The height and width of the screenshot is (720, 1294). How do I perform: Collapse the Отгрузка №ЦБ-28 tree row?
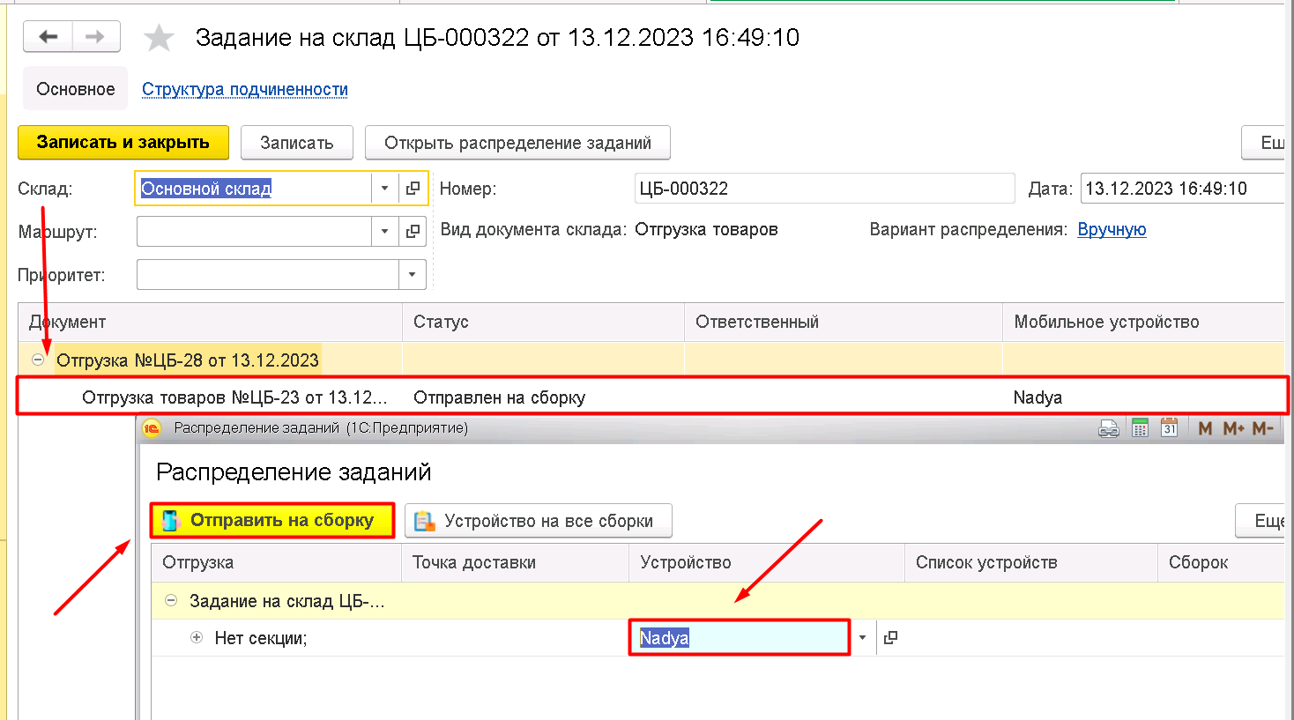click(38, 360)
